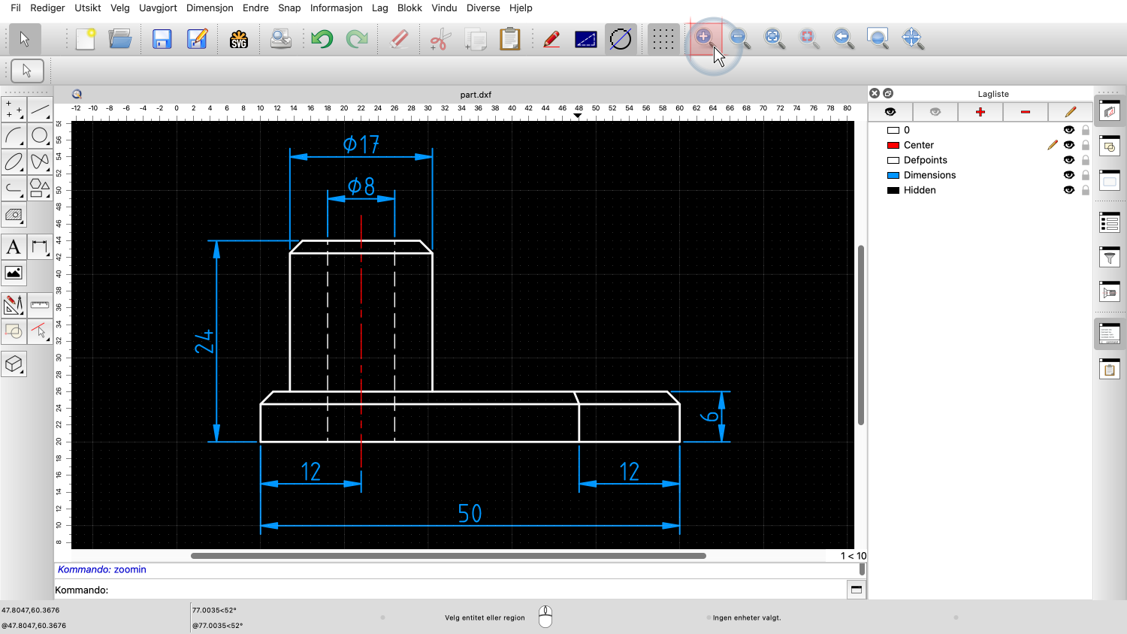Screen dimensions: 1127x634
Task: Open the 3D isometric box tool
Action: [14, 364]
